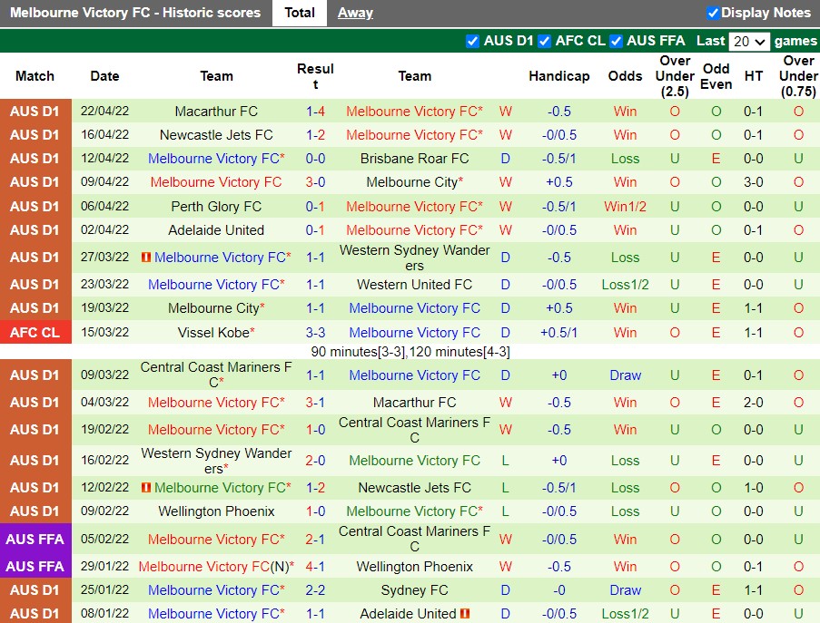Switch to the Away tab
This screenshot has width=820, height=623.
click(x=355, y=13)
